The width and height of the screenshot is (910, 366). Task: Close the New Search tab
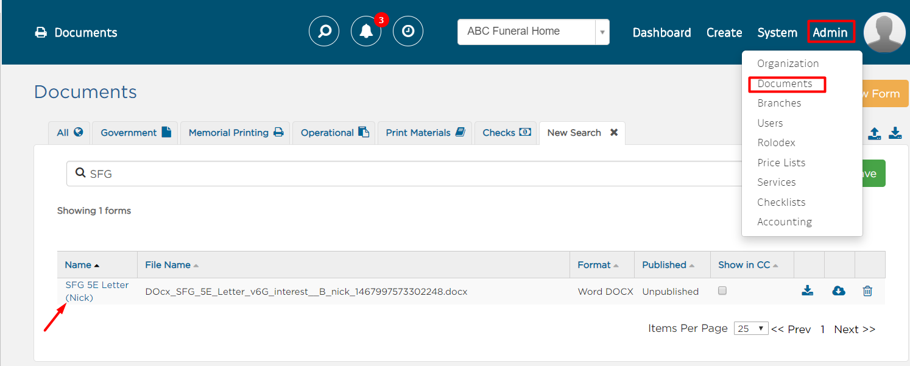(614, 132)
